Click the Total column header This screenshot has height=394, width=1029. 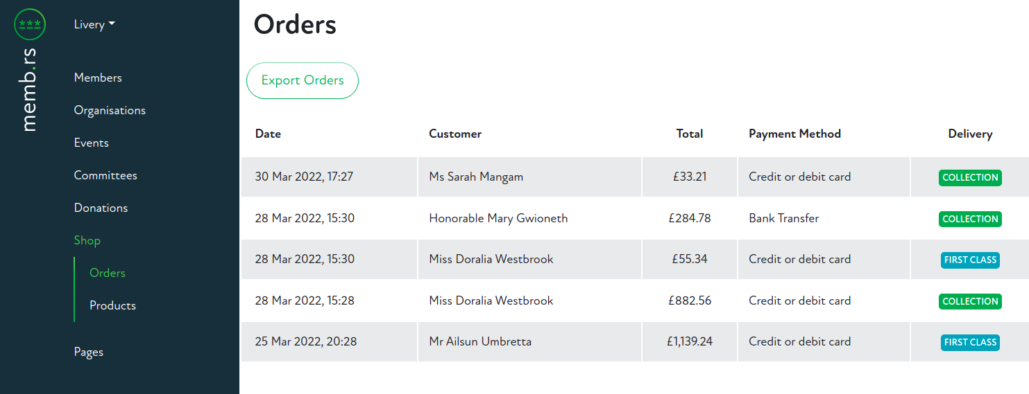point(689,134)
